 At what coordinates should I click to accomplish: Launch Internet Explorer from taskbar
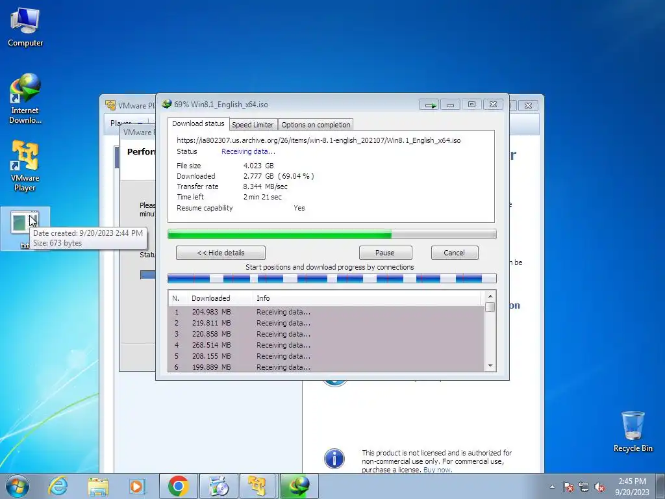click(58, 486)
